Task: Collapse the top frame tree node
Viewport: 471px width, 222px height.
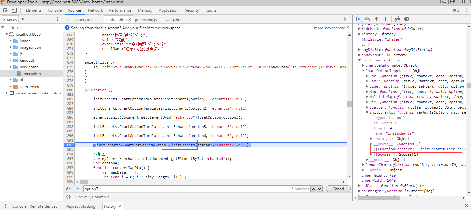Action: point(3,28)
